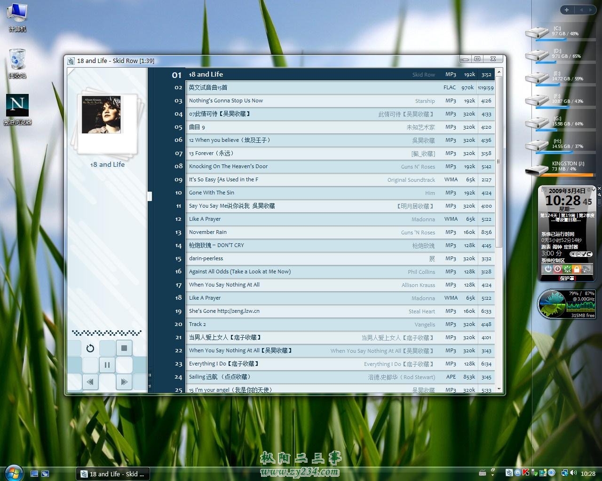This screenshot has height=481, width=602.
Task: Confirm timer with the checkmark icon
Action: (x=584, y=254)
